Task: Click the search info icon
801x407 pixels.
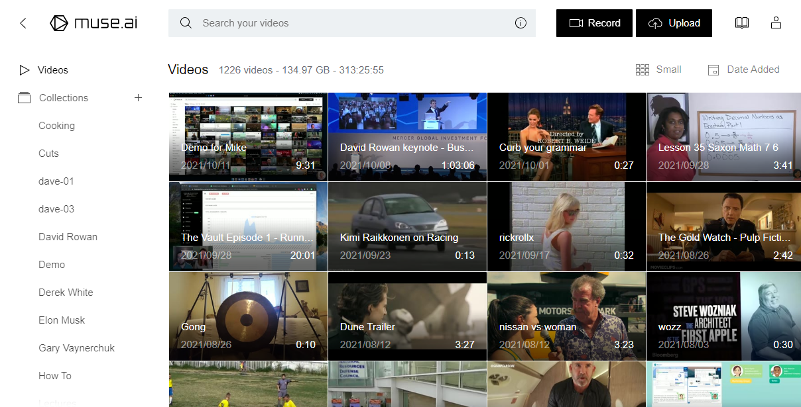Action: point(521,23)
